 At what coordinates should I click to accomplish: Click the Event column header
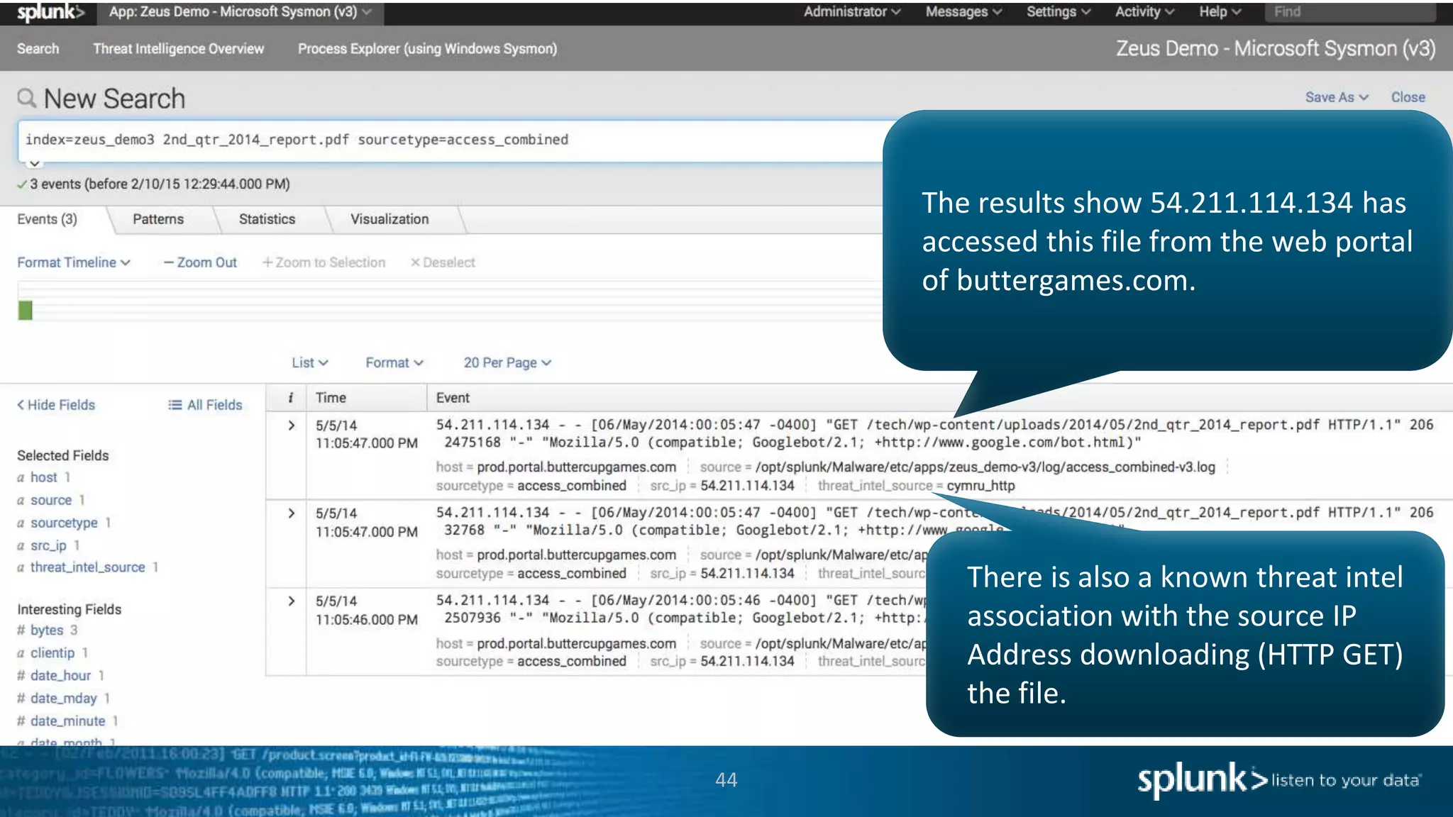[453, 398]
